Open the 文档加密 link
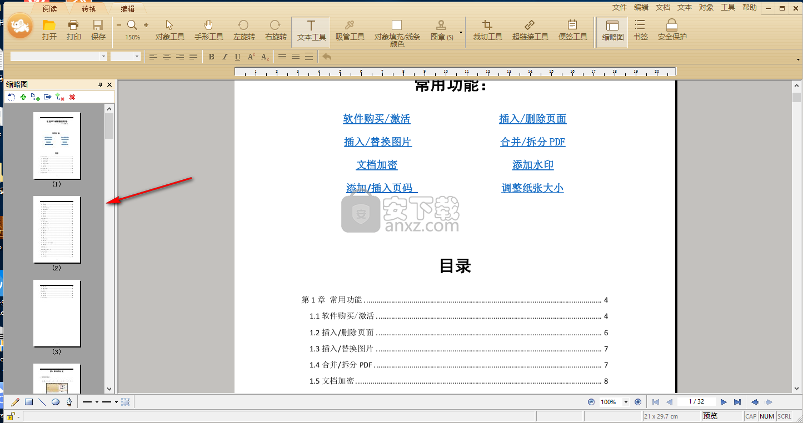The width and height of the screenshot is (803, 423). click(x=377, y=165)
